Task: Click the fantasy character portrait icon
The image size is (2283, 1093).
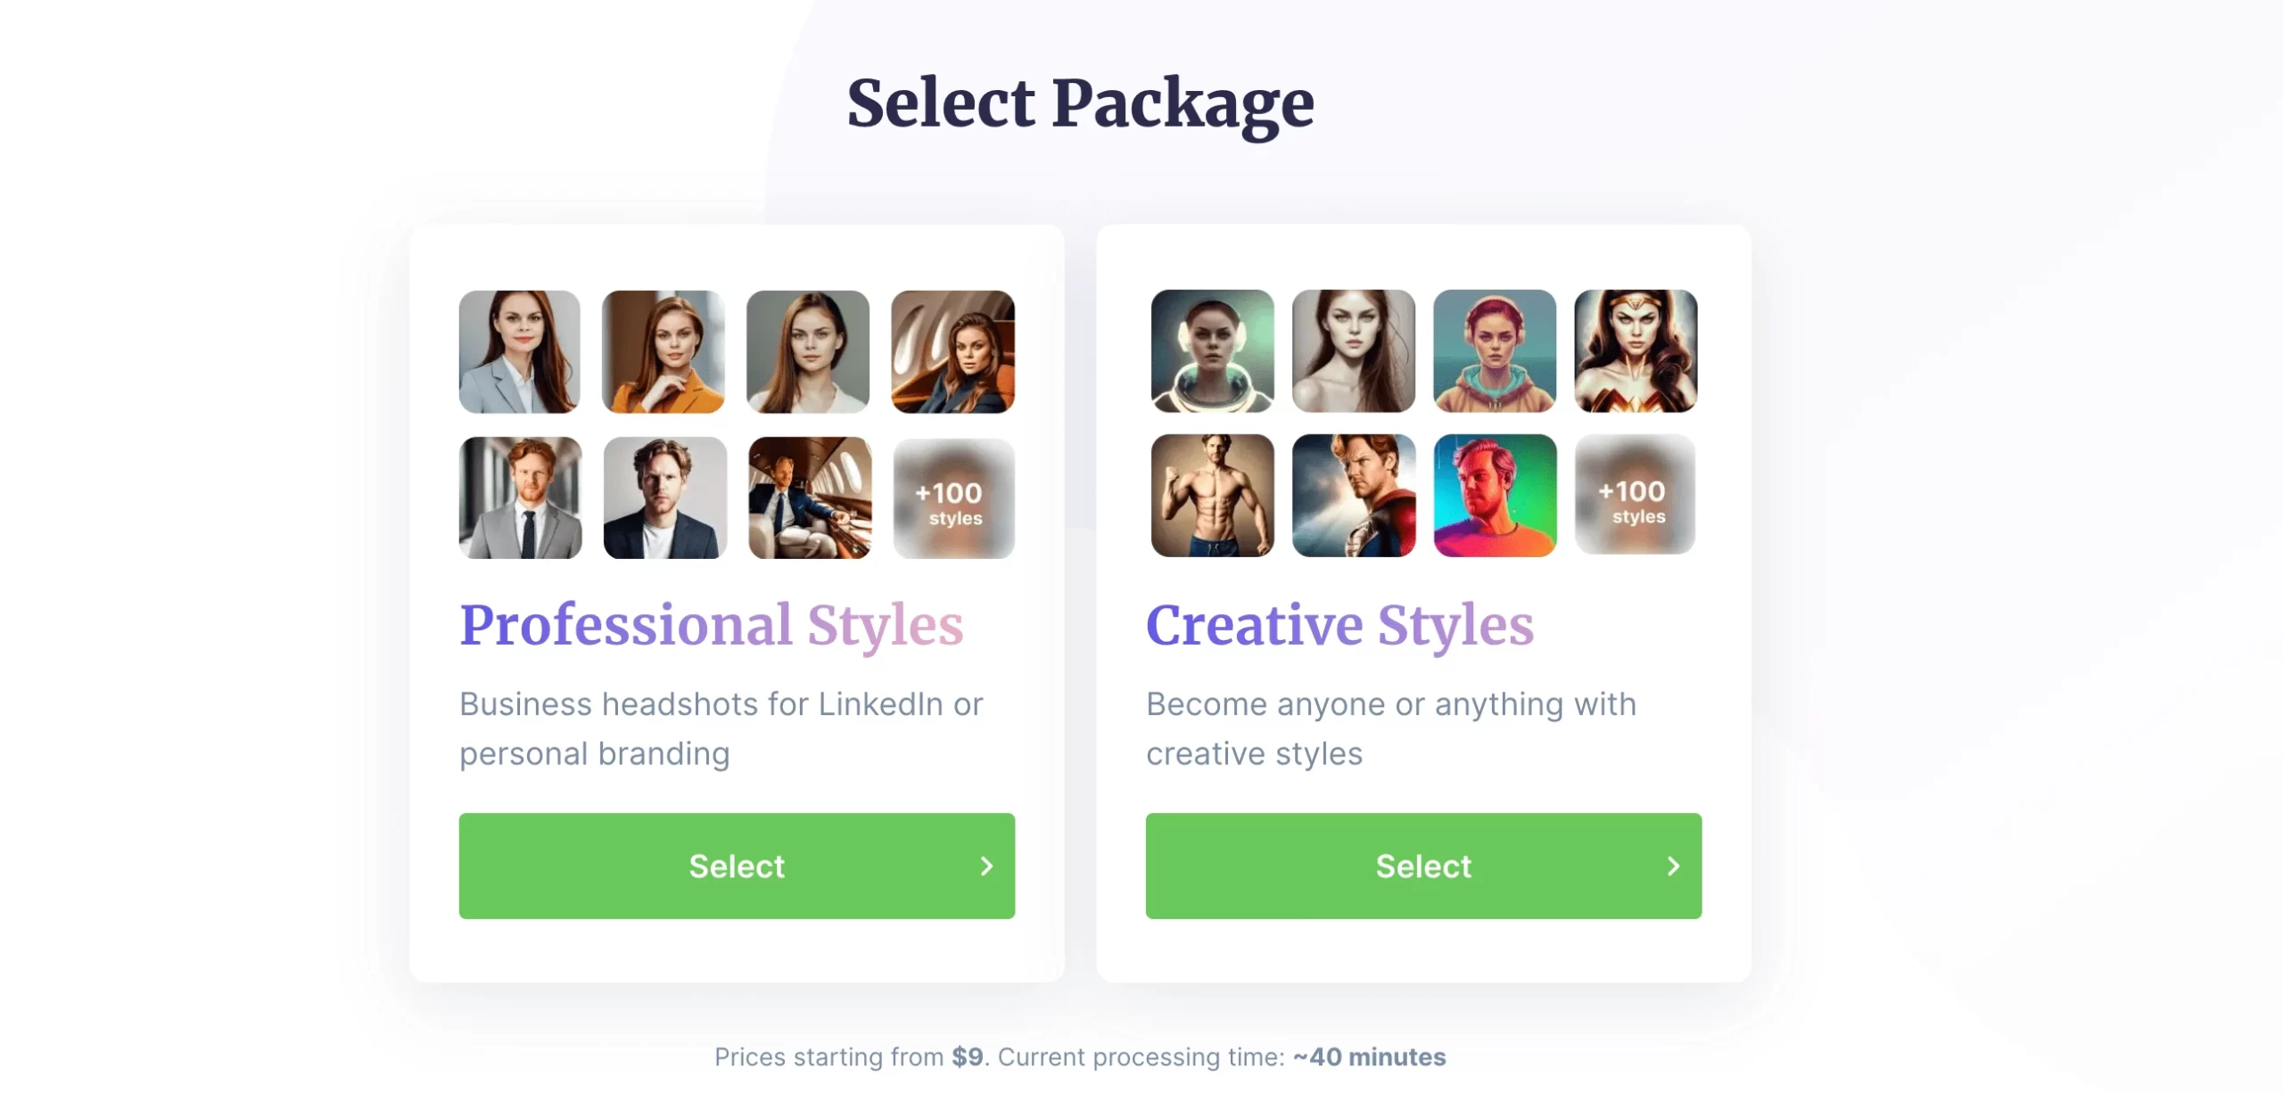Action: [1635, 350]
